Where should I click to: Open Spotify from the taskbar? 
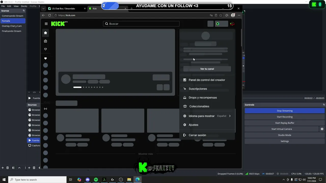click(x=96, y=180)
